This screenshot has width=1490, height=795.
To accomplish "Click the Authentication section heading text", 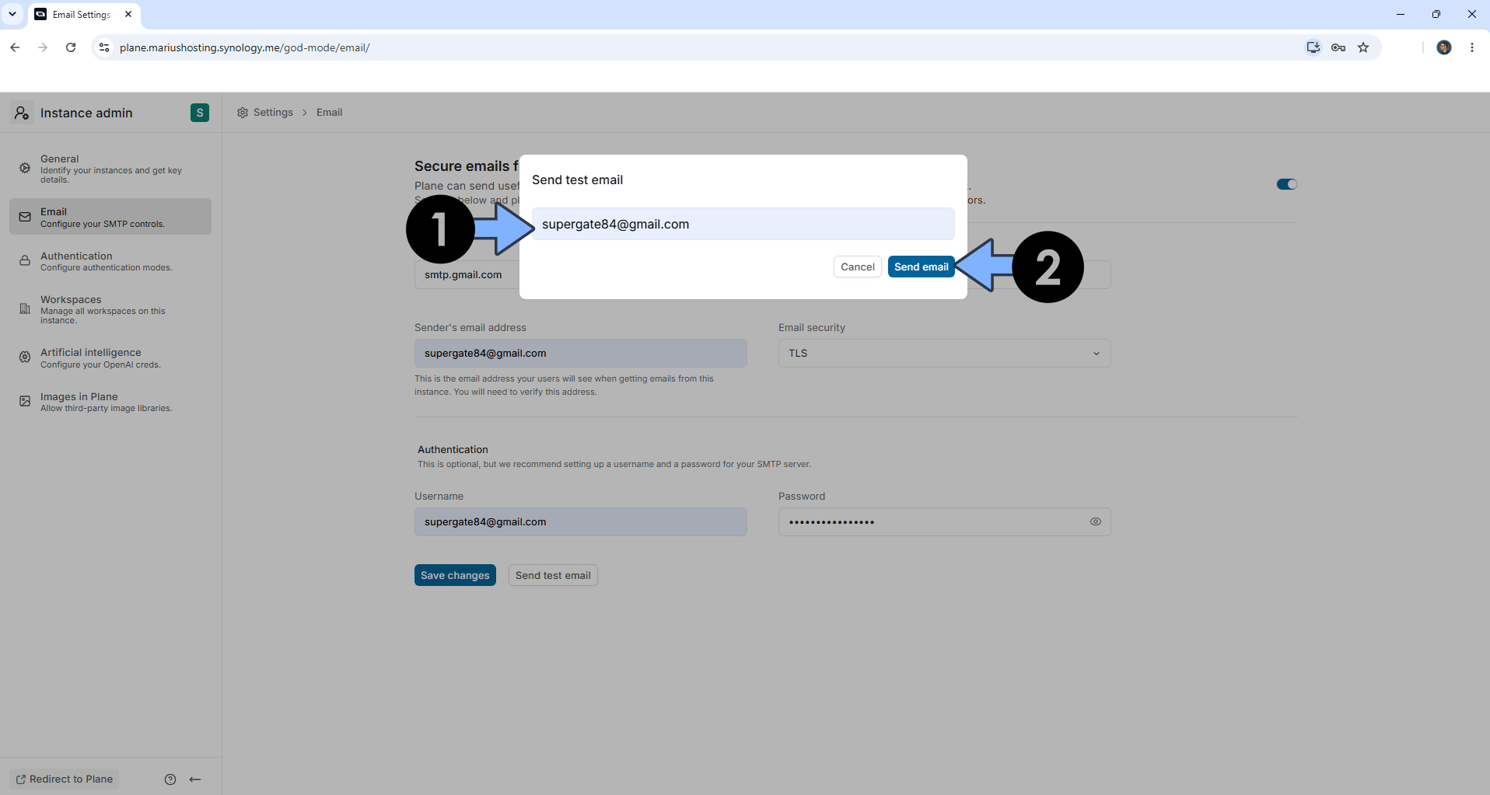I will point(453,449).
